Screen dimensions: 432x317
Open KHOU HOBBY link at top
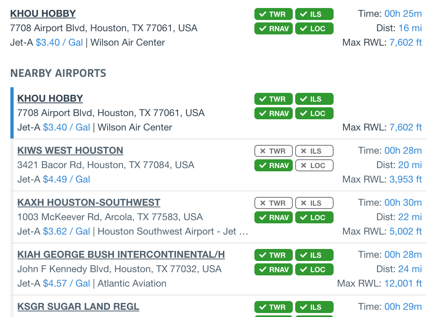point(43,14)
